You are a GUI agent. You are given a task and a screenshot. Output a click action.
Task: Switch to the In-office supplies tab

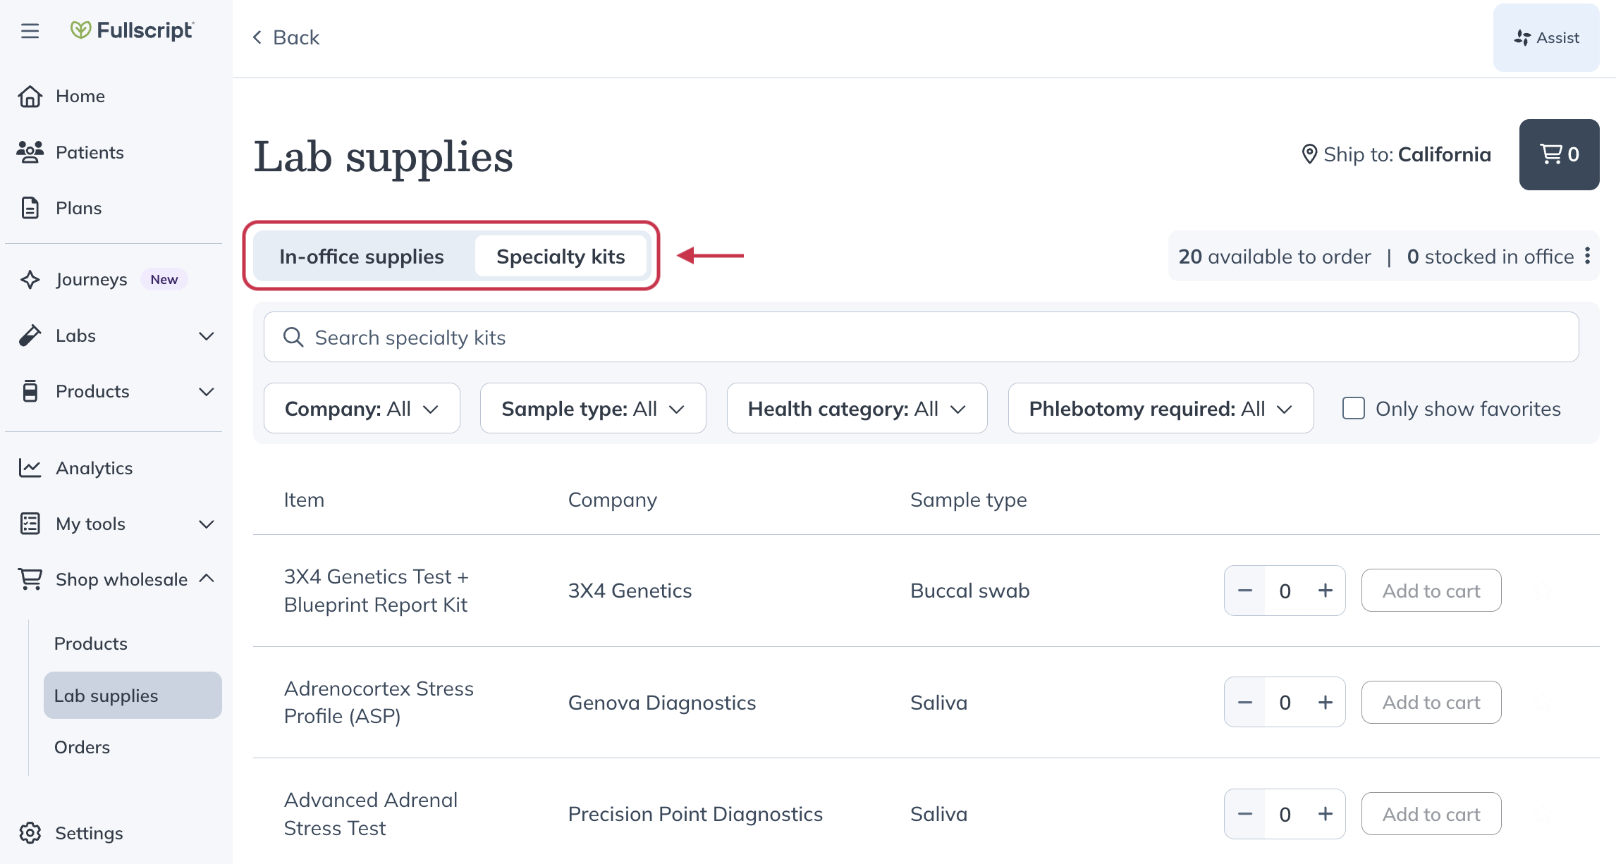click(x=361, y=257)
